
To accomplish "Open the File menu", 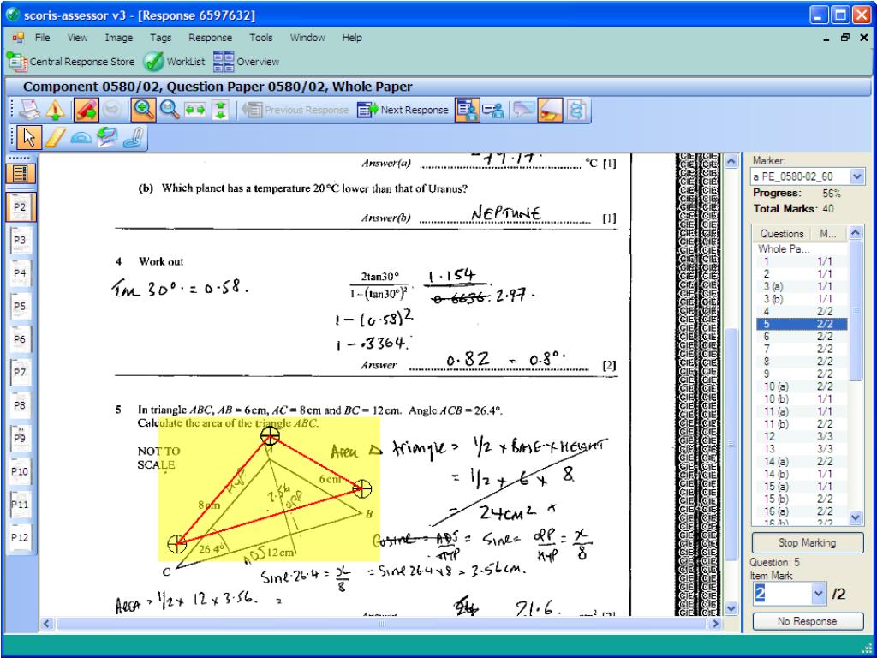I will 42,38.
